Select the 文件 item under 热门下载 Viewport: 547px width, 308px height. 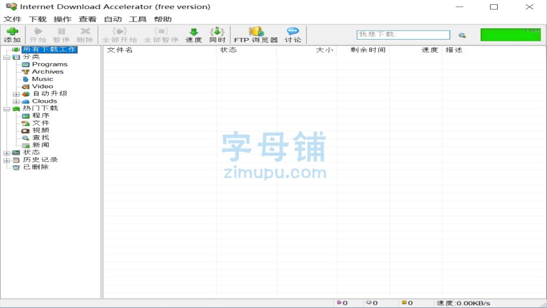pos(41,123)
